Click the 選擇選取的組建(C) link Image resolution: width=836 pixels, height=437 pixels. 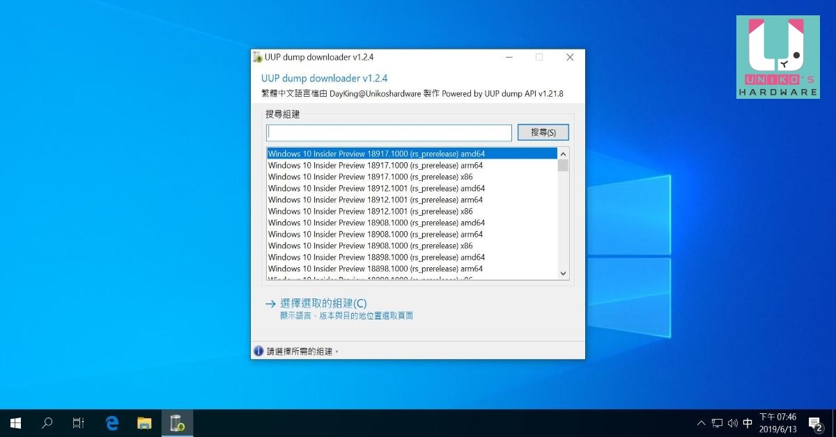click(323, 303)
